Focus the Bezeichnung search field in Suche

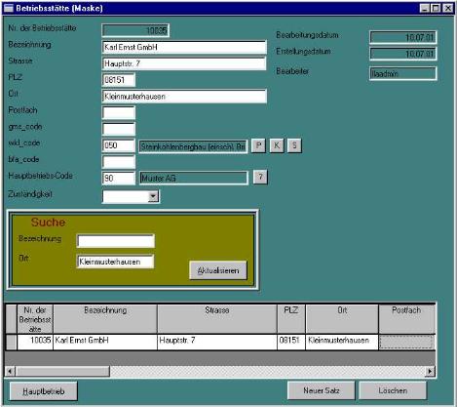pyautogui.click(x=116, y=241)
